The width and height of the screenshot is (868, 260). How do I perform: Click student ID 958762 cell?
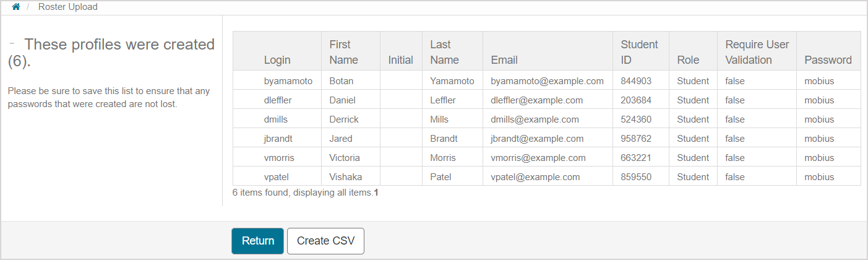(636, 139)
